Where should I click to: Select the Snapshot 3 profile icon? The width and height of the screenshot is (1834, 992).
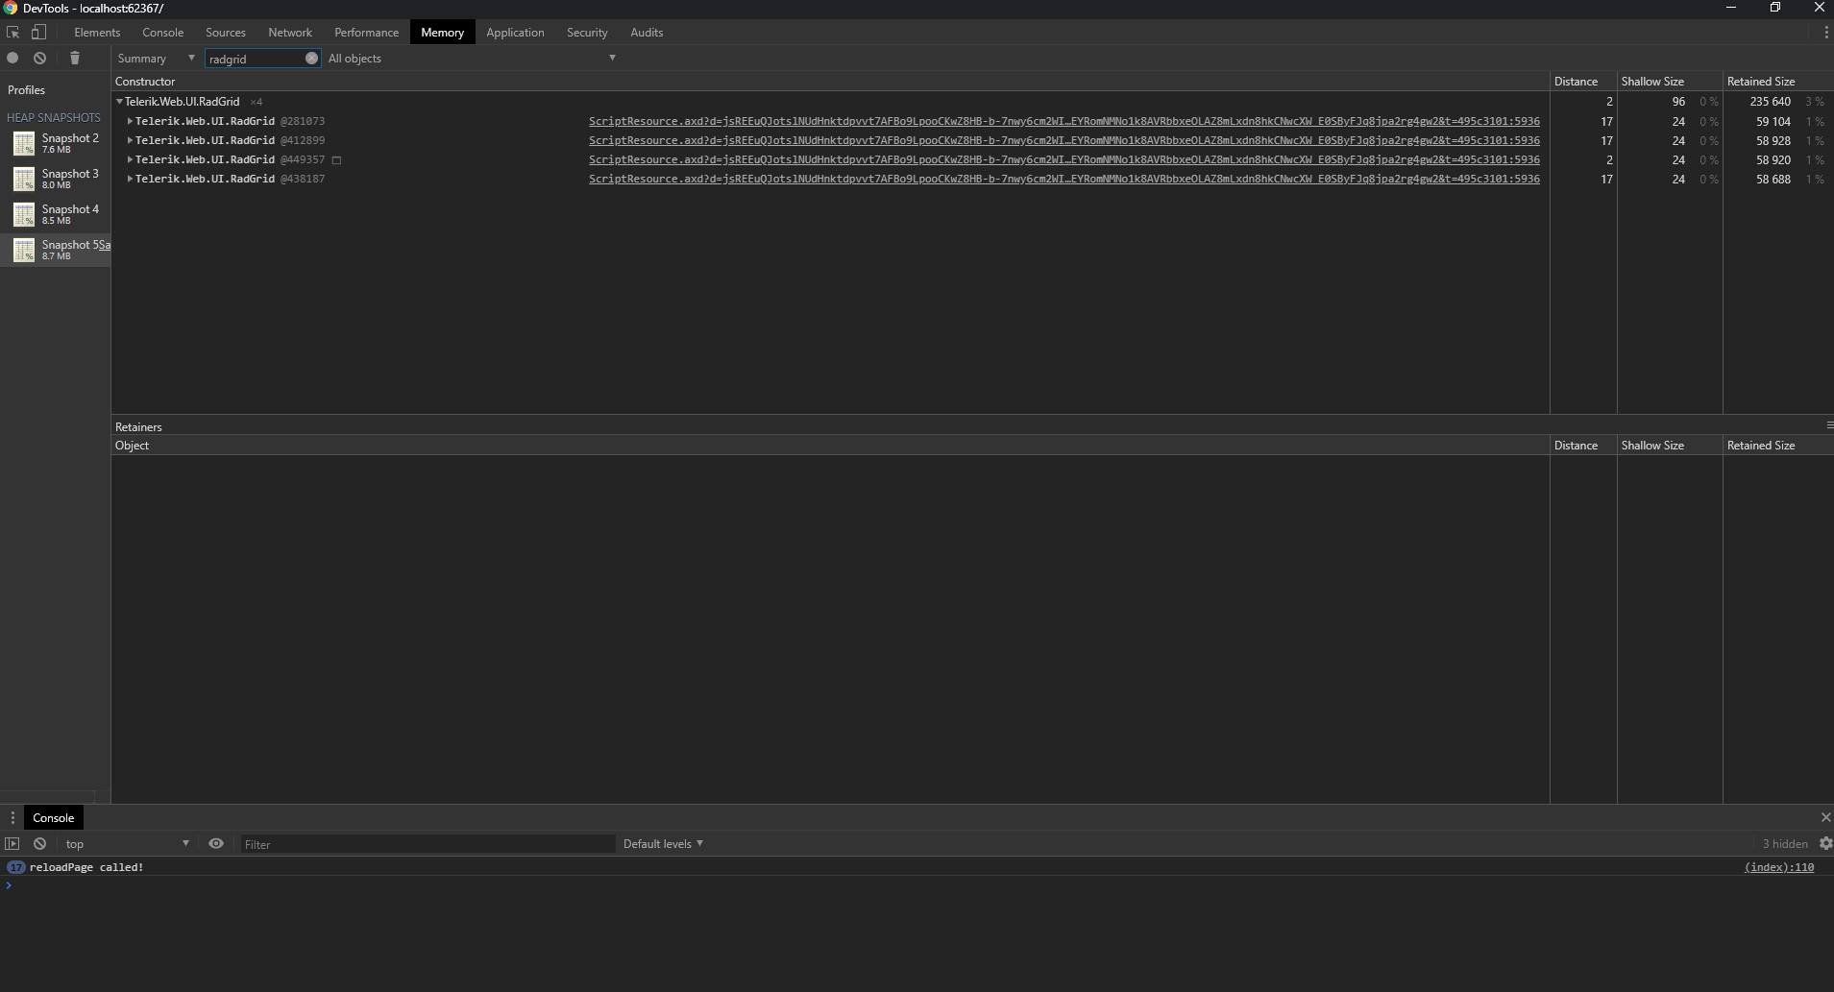(24, 179)
